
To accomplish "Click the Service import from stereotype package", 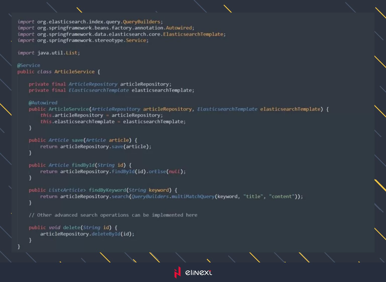I will (x=136, y=40).
